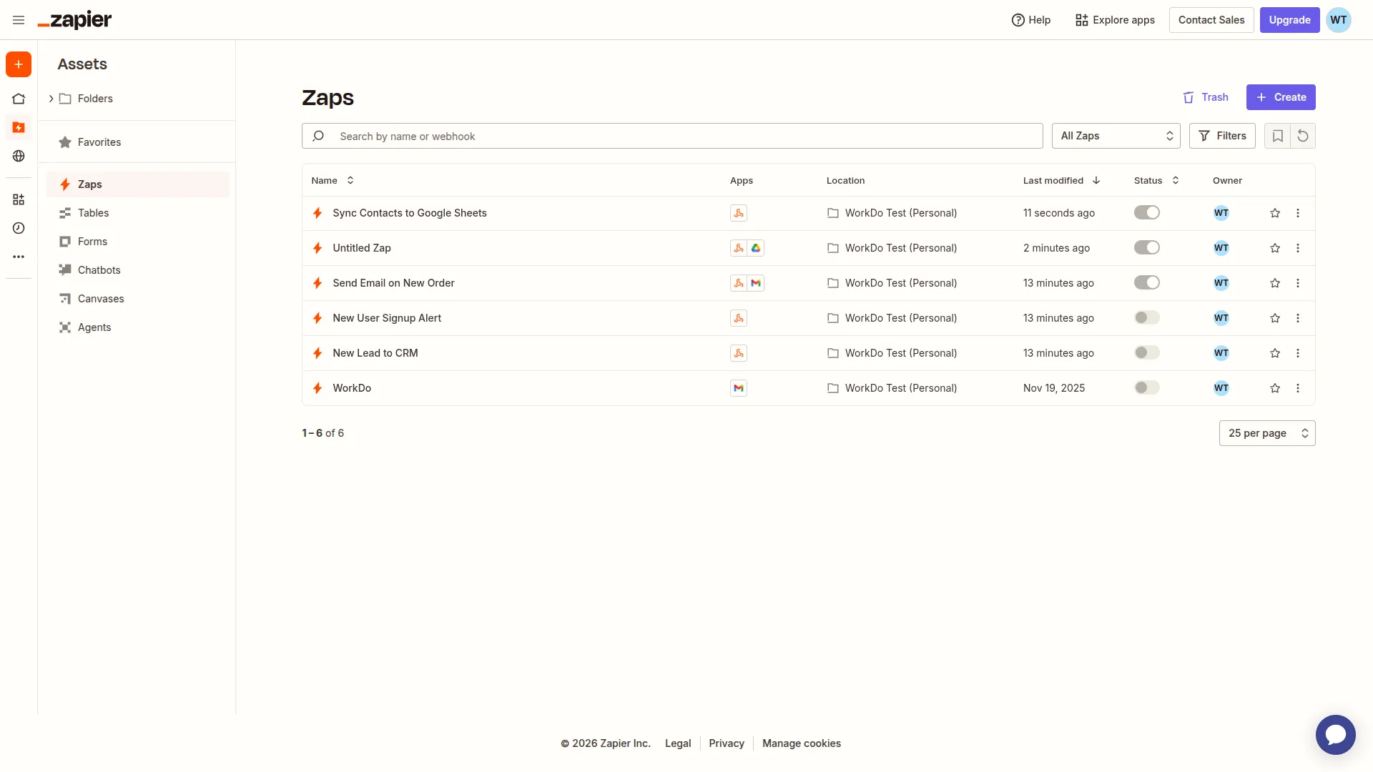Screen dimensions: 1373x772
Task: Toggle Sync Contacts to Google Sheets status switch
Action: coord(1147,212)
